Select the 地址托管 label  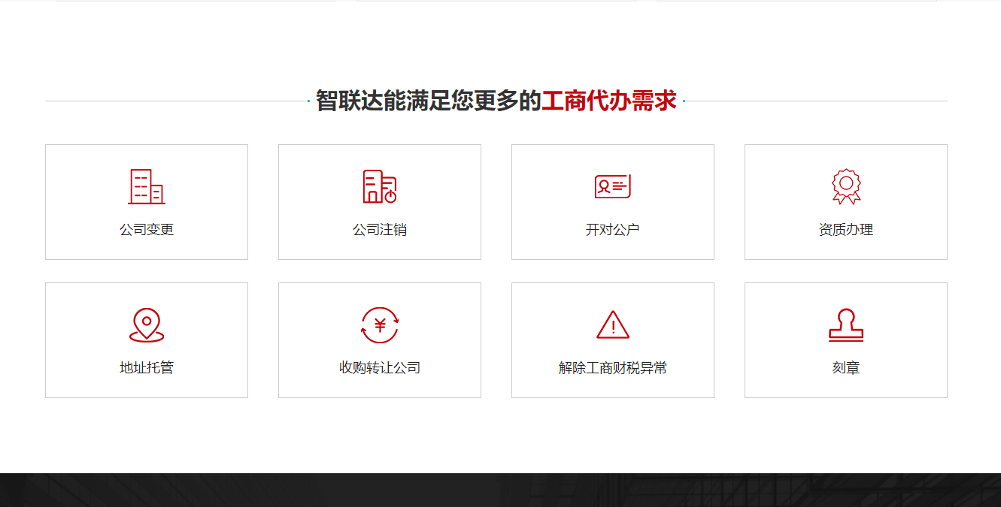point(147,368)
